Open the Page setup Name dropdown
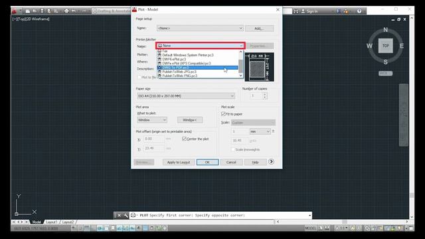Screen dimensions: 425x239 coord(200,28)
